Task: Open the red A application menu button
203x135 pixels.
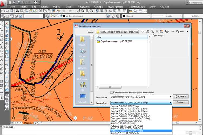Action: pos(3,4)
